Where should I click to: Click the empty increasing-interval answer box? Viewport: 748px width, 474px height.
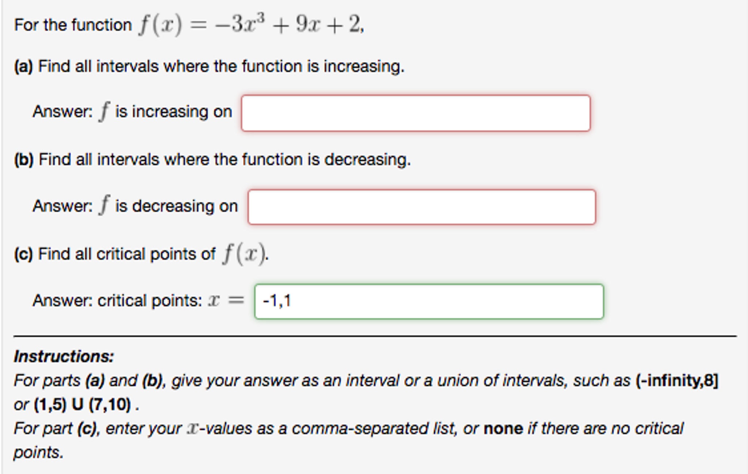[x=415, y=113]
